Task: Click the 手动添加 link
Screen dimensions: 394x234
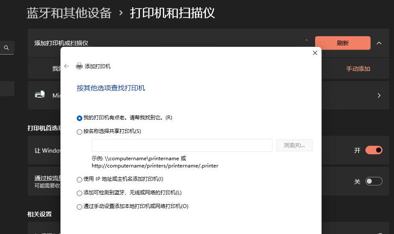Action: tap(358, 69)
